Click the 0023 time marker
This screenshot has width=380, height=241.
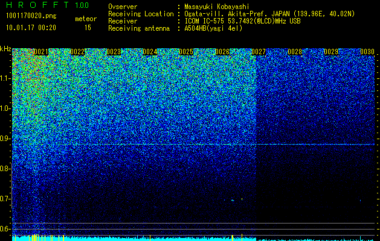point(114,52)
